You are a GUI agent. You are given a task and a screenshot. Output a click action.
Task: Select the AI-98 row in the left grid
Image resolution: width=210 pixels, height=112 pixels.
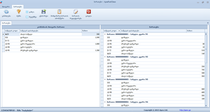(x=51, y=47)
